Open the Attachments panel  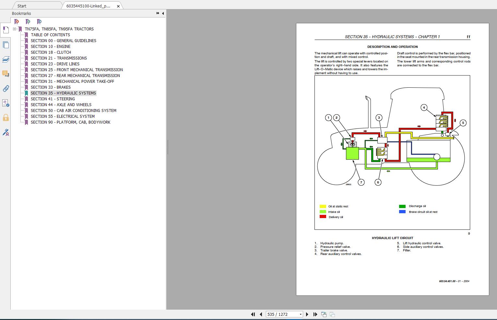[x=6, y=89]
